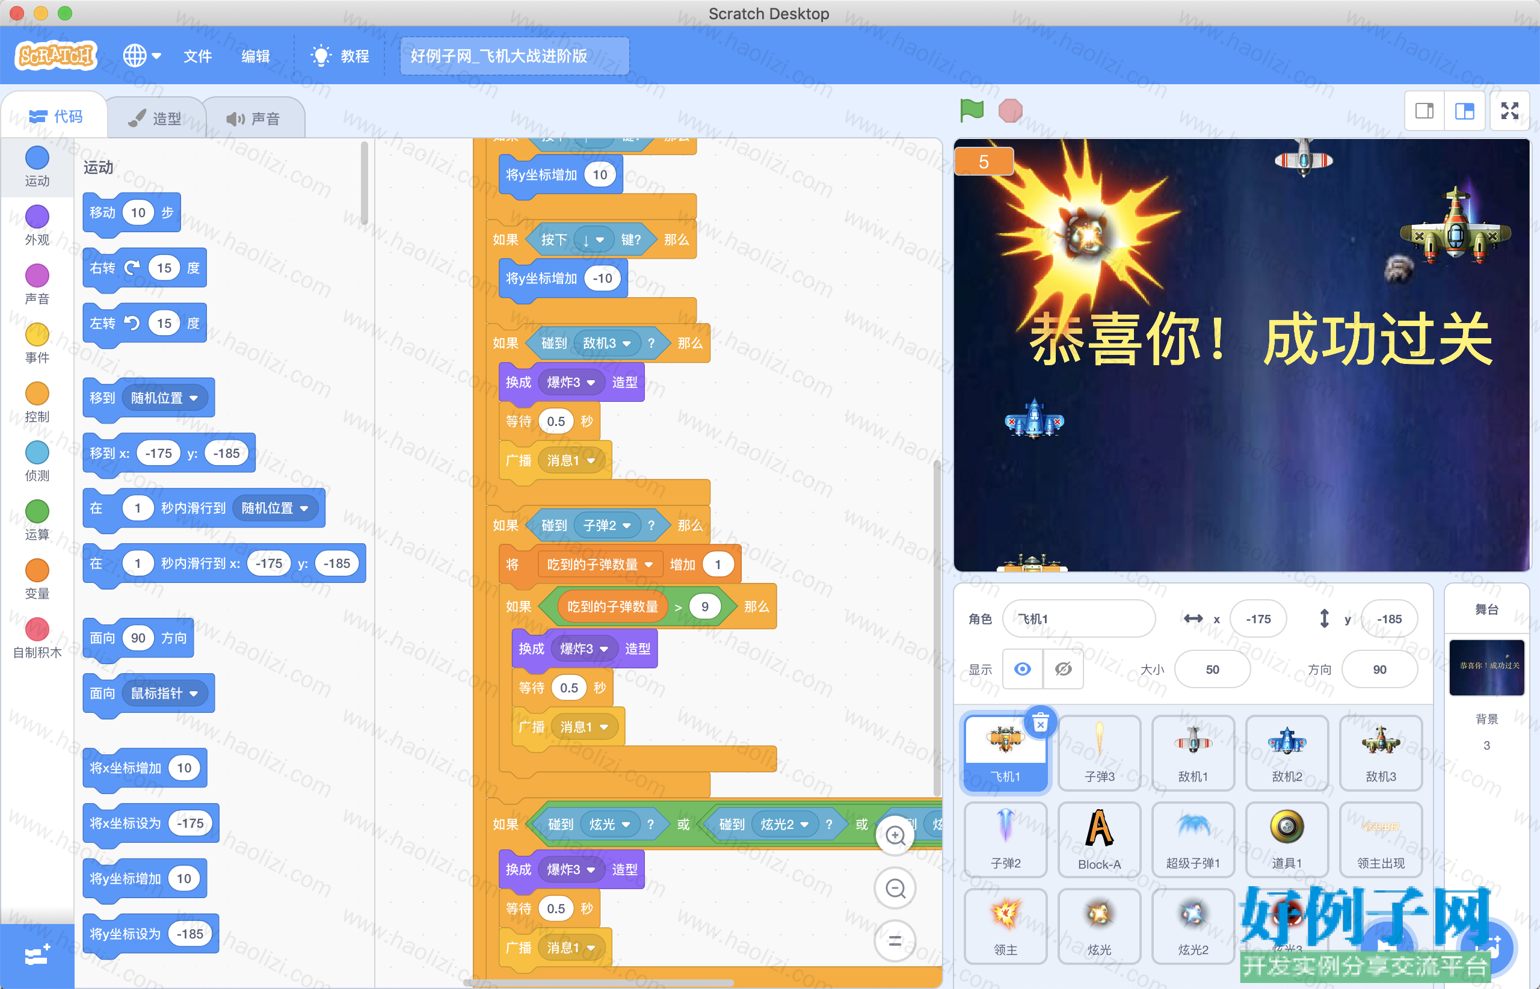
Task: Select the 运算 block category
Action: click(37, 521)
